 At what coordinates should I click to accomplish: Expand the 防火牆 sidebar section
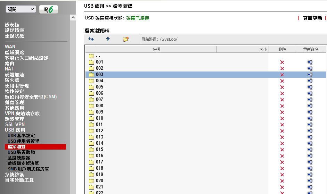12,80
